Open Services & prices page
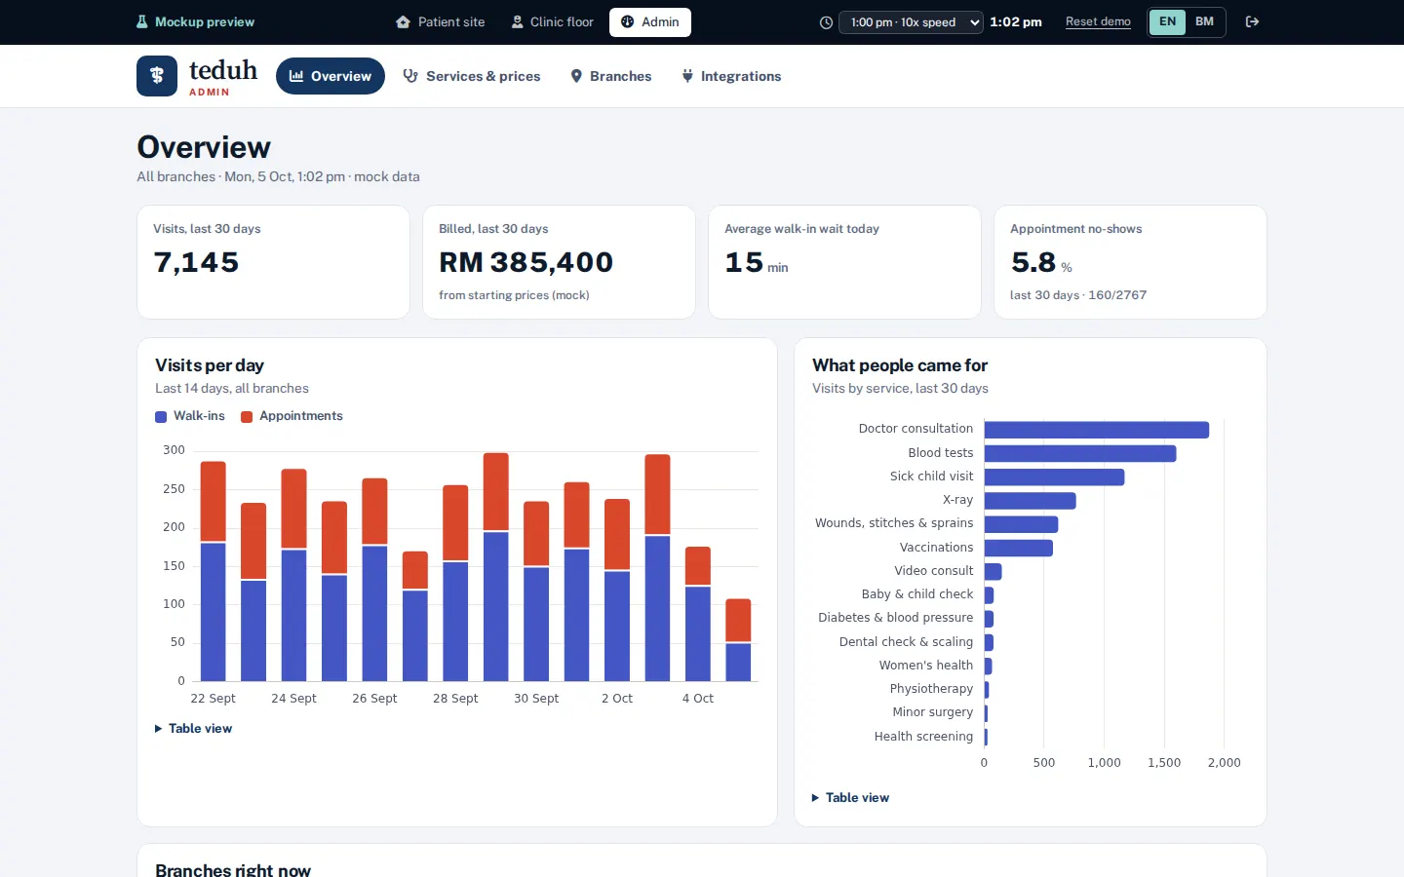Viewport: 1404px width, 877px height. [472, 76]
